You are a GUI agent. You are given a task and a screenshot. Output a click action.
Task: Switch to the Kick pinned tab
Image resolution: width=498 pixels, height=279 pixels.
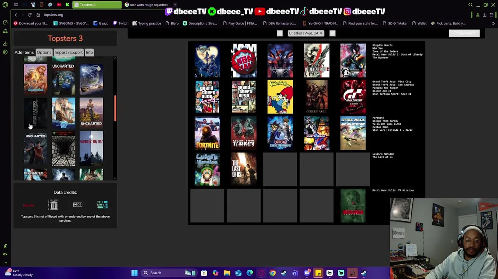tap(67, 5)
